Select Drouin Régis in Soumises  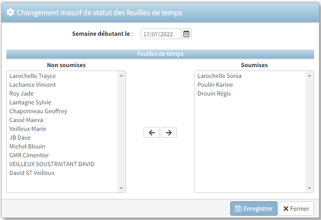coord(214,94)
